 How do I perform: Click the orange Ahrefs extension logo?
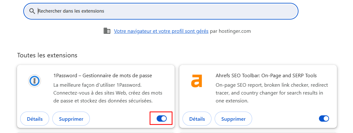(196, 81)
